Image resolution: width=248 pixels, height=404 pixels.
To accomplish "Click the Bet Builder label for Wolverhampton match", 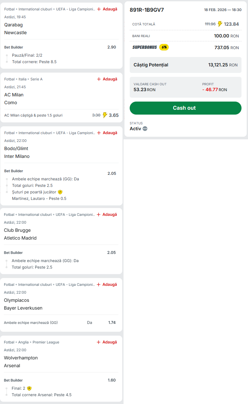I will tap(13, 380).
